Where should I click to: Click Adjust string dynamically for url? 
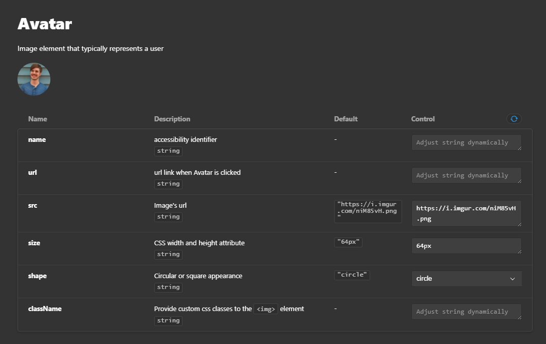pos(466,175)
